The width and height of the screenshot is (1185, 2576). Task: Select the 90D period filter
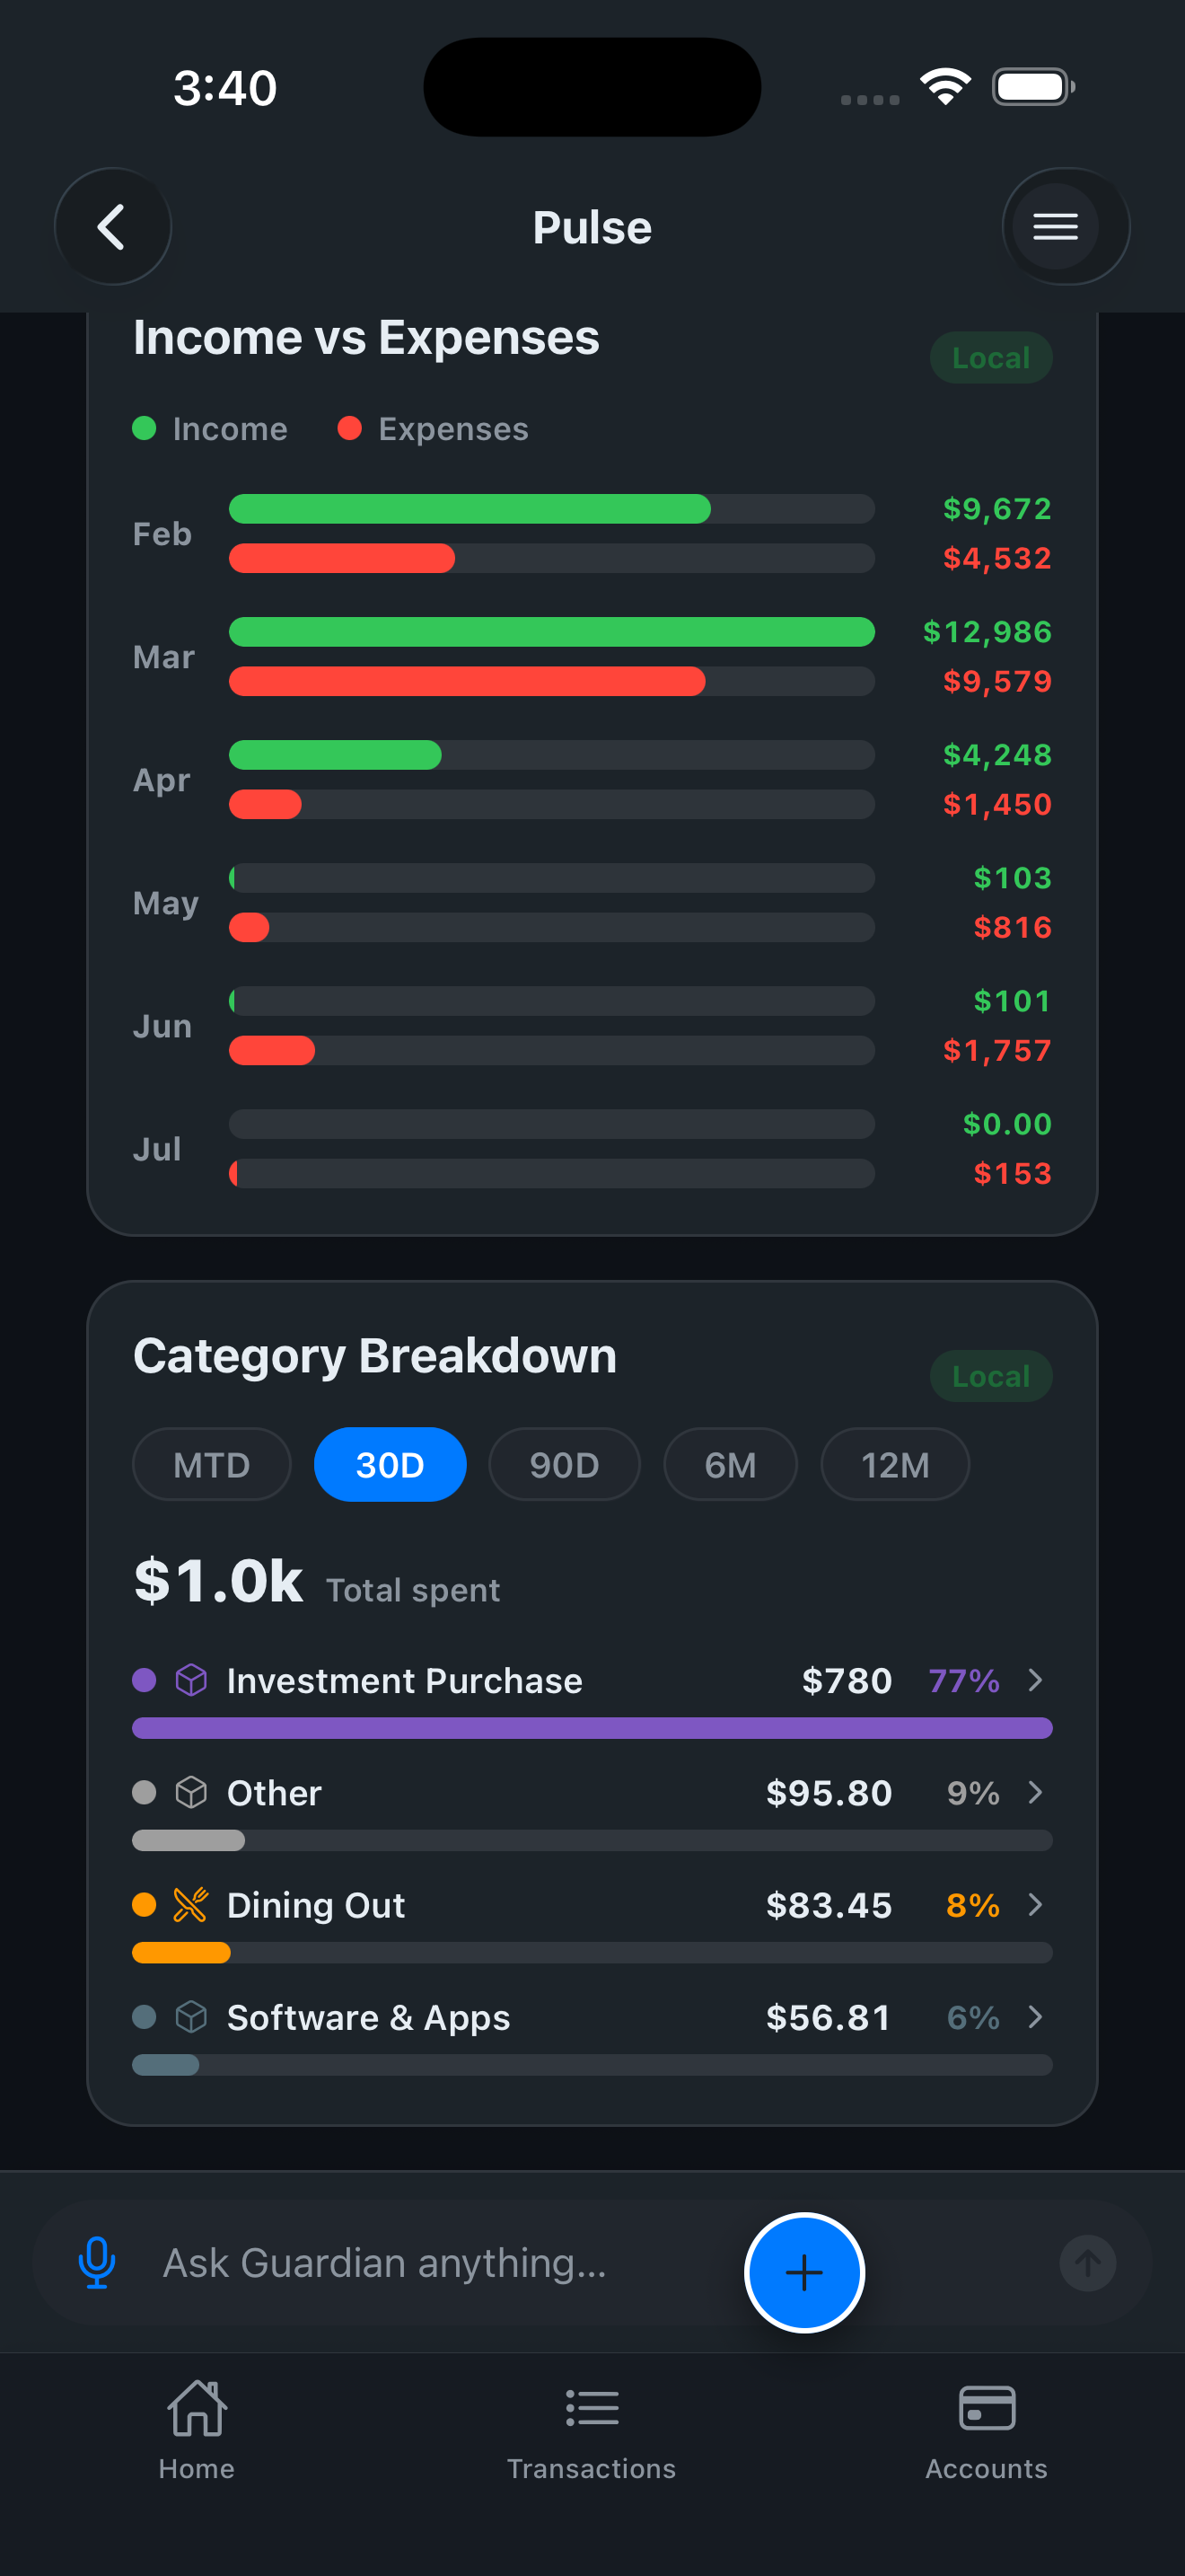tap(565, 1464)
